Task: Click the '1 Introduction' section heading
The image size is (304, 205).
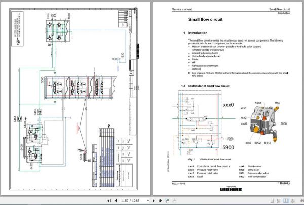Action: [195, 33]
